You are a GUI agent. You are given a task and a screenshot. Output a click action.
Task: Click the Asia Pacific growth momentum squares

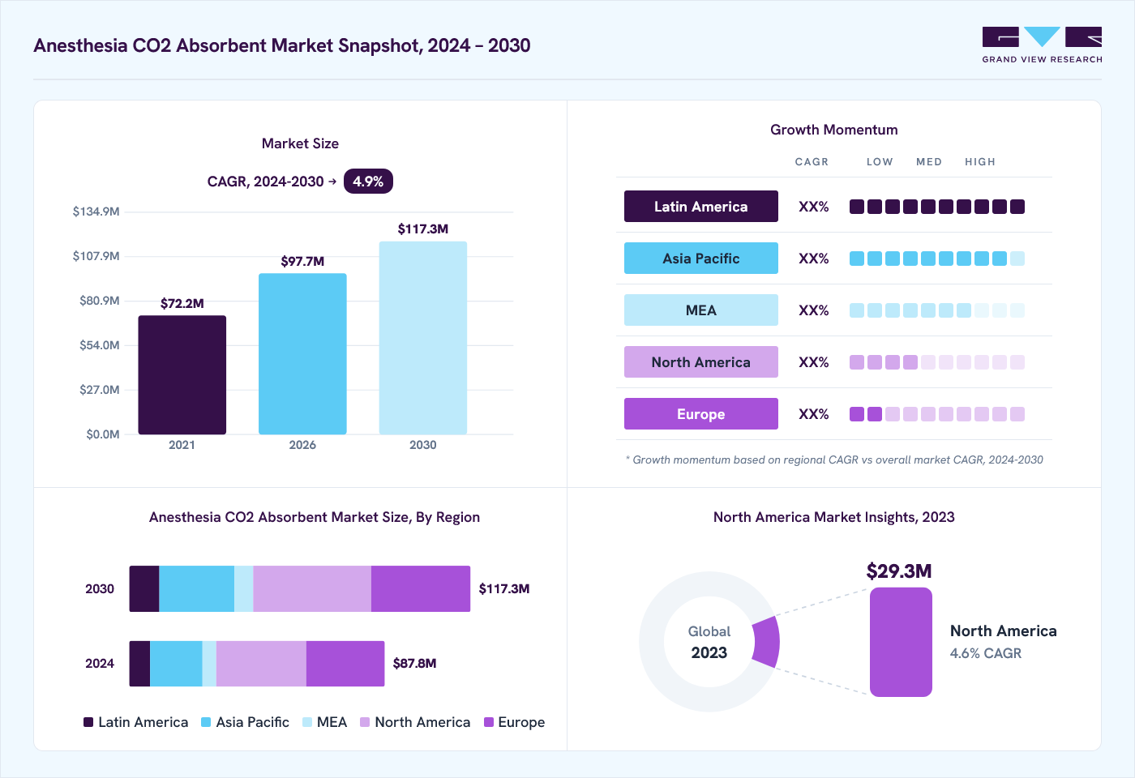pos(937,259)
